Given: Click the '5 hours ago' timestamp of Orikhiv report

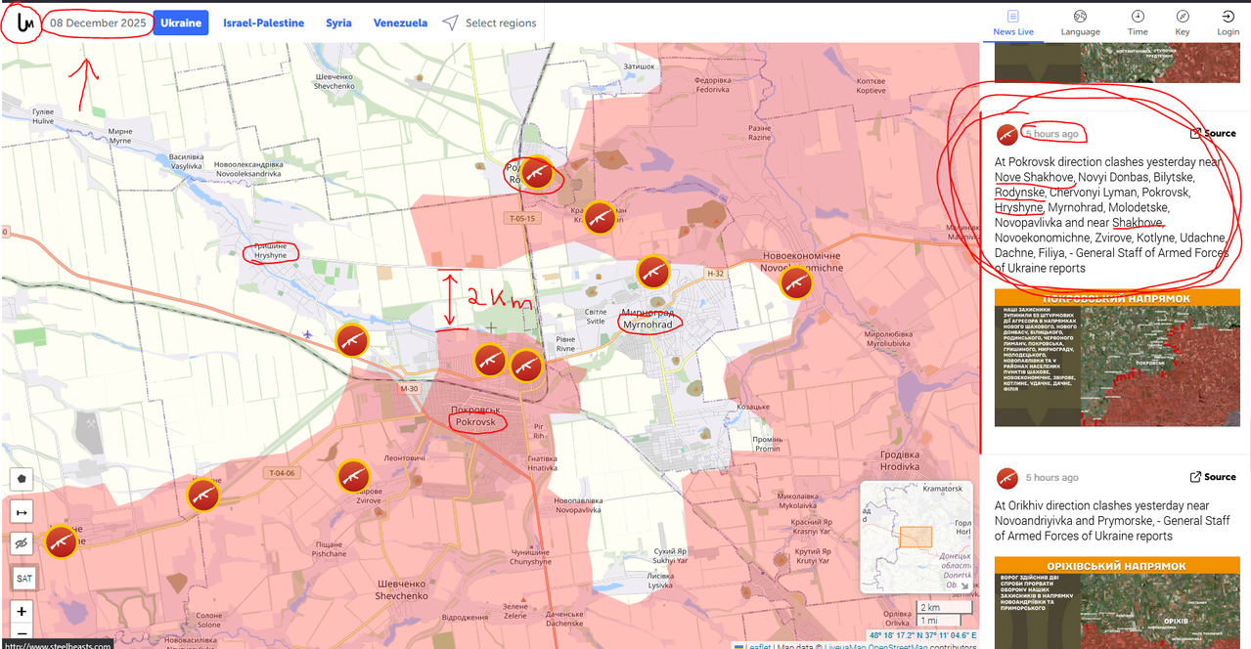Looking at the screenshot, I should tap(1051, 478).
